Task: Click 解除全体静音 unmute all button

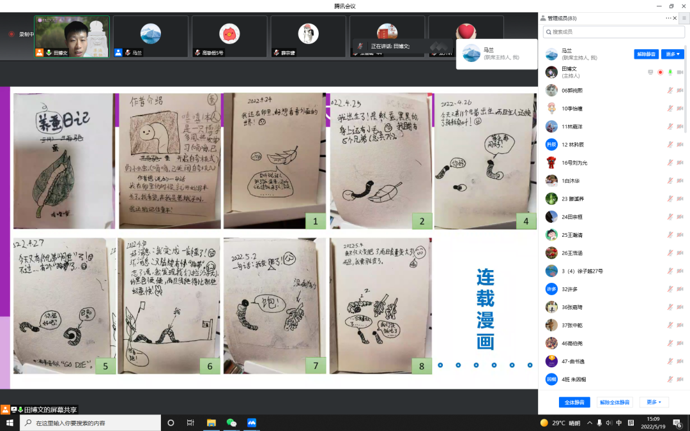Action: pos(615,402)
